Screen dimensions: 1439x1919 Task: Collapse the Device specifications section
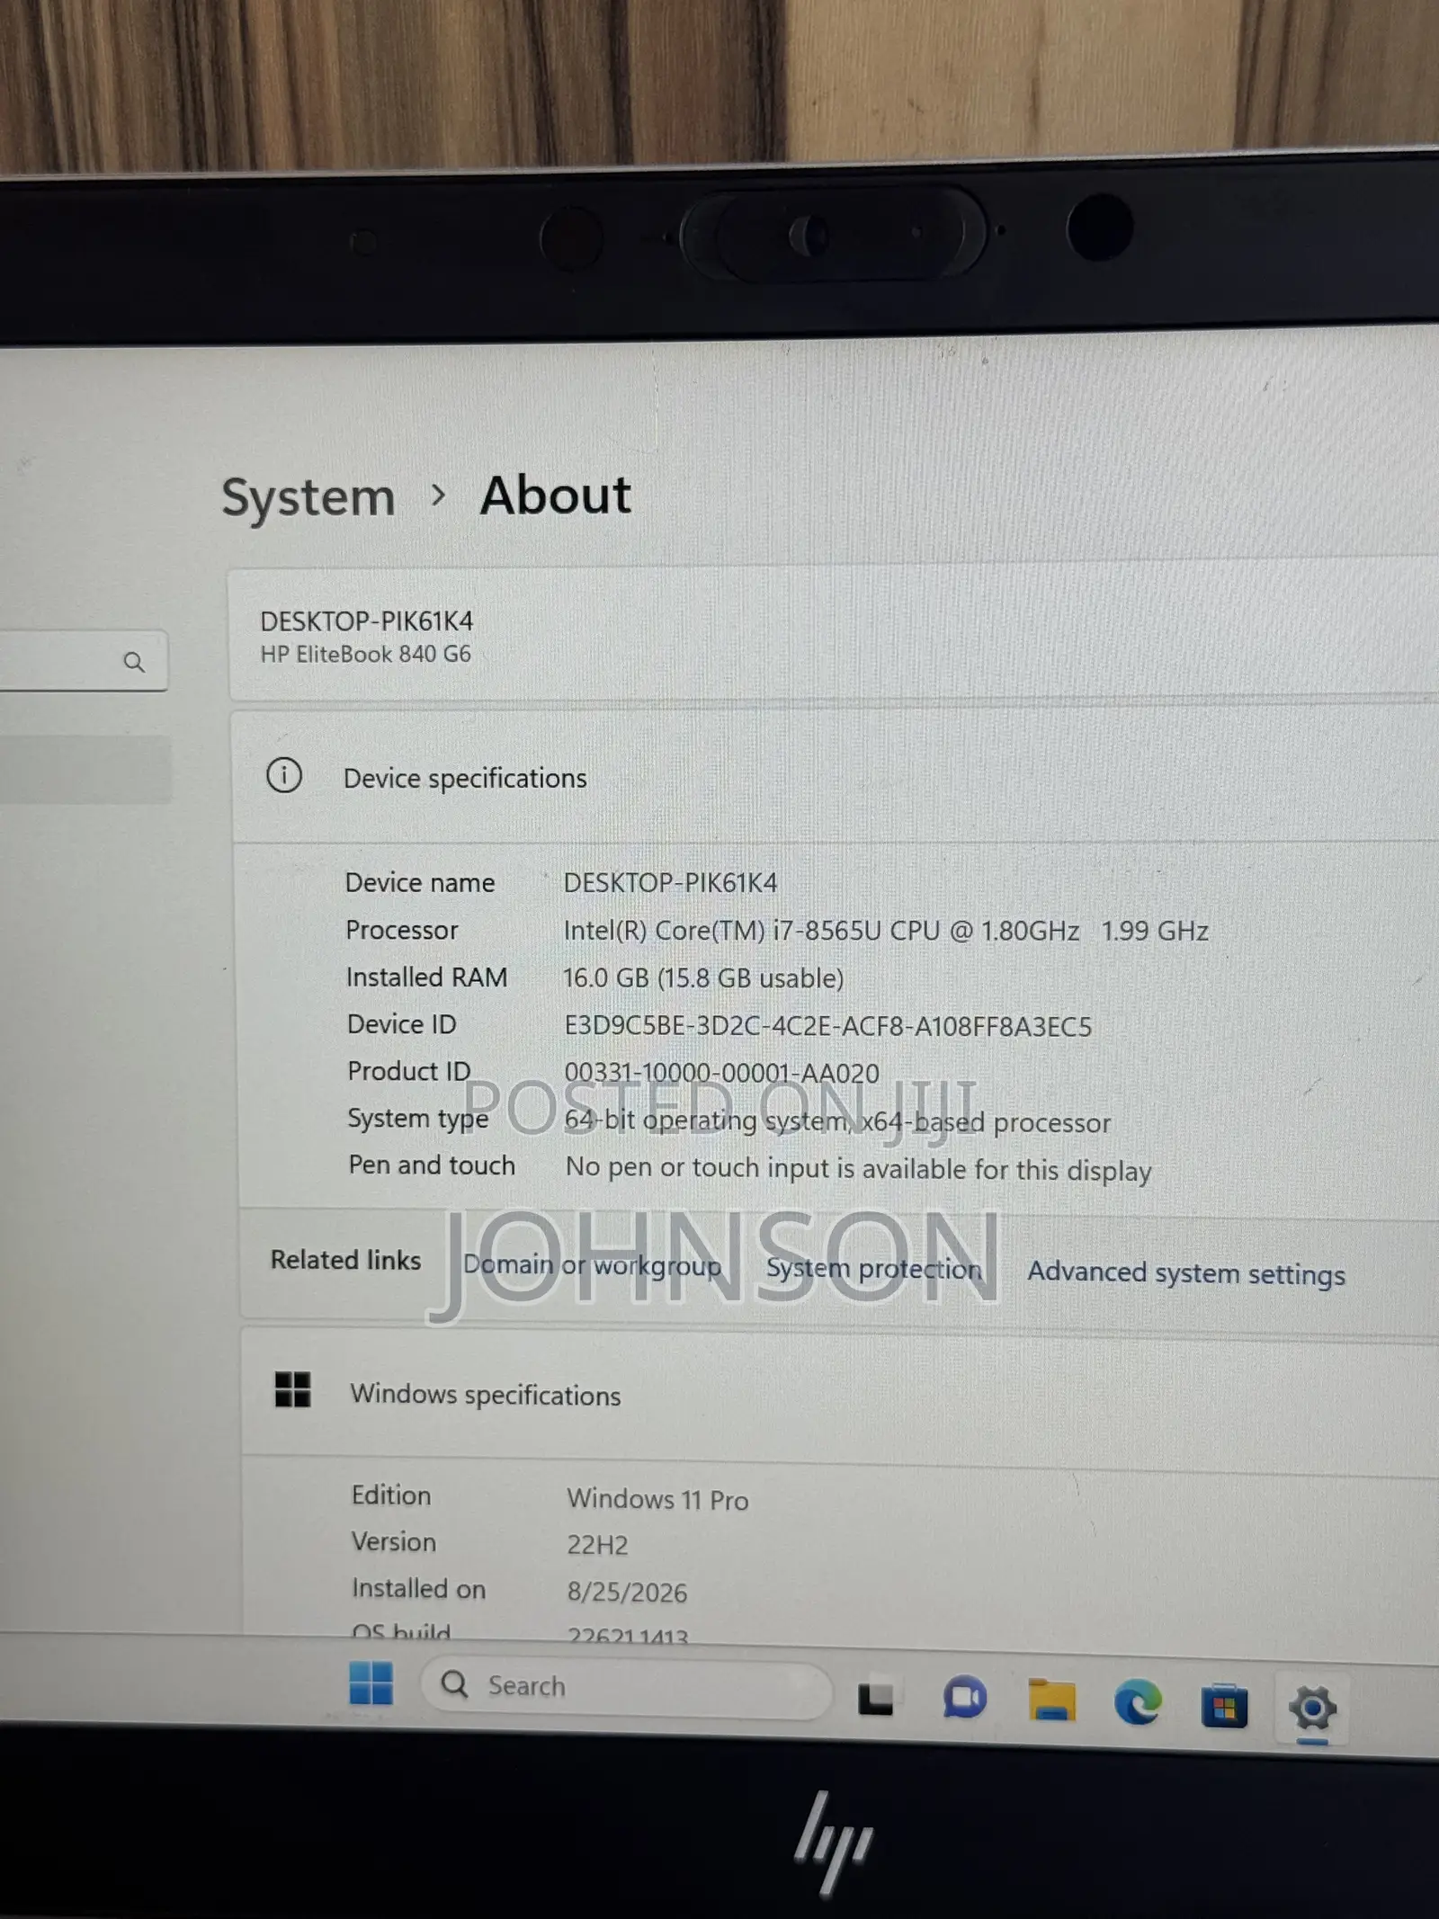pos(836,777)
